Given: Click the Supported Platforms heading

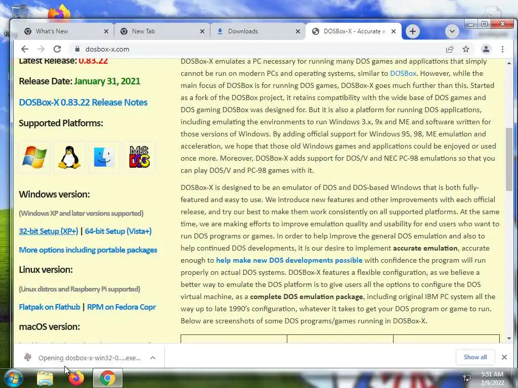Looking at the screenshot, I should coord(61,123).
